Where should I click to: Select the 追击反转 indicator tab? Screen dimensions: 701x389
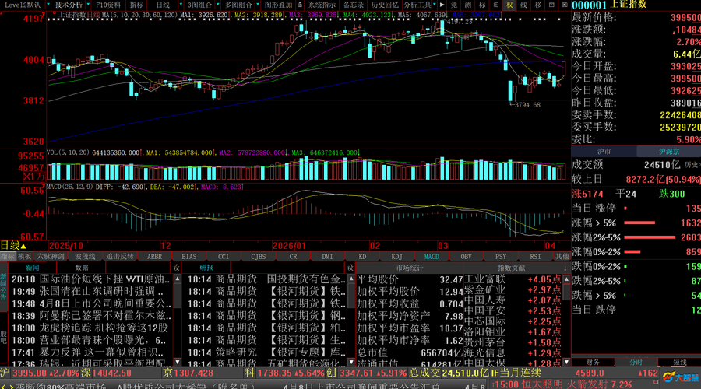click(x=120, y=257)
